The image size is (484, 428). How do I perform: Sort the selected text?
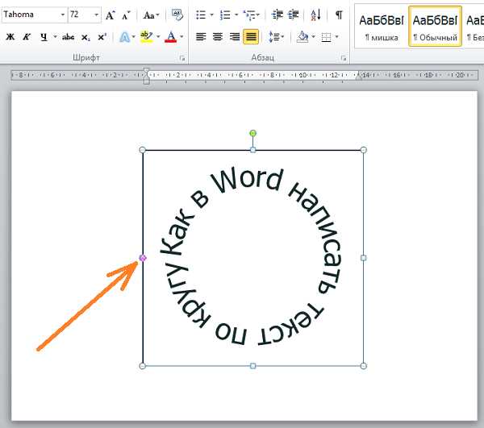pos(315,15)
